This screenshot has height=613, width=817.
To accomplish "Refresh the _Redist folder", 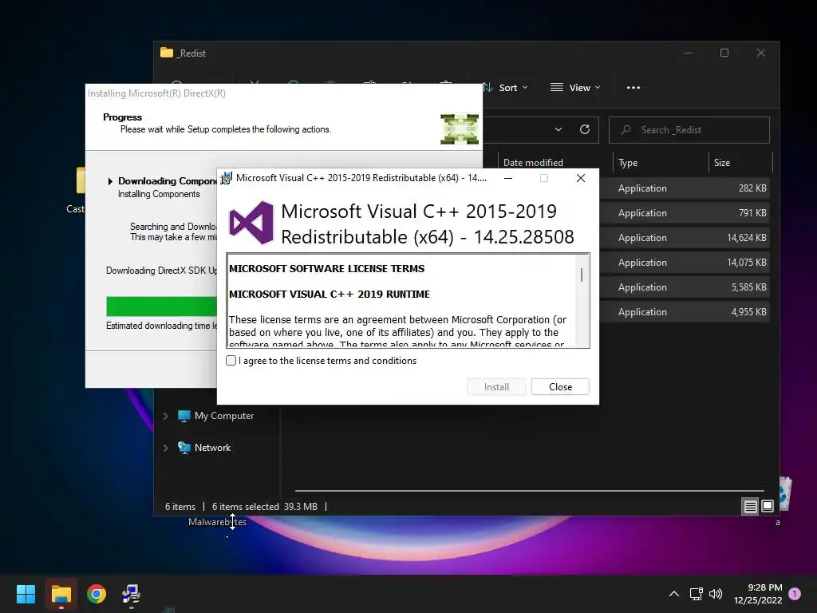I will (585, 129).
